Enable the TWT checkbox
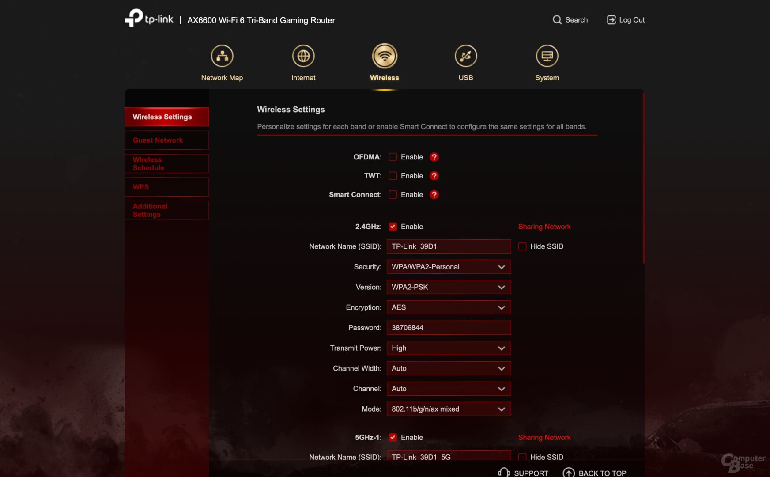The height and width of the screenshot is (477, 770). pyautogui.click(x=393, y=176)
